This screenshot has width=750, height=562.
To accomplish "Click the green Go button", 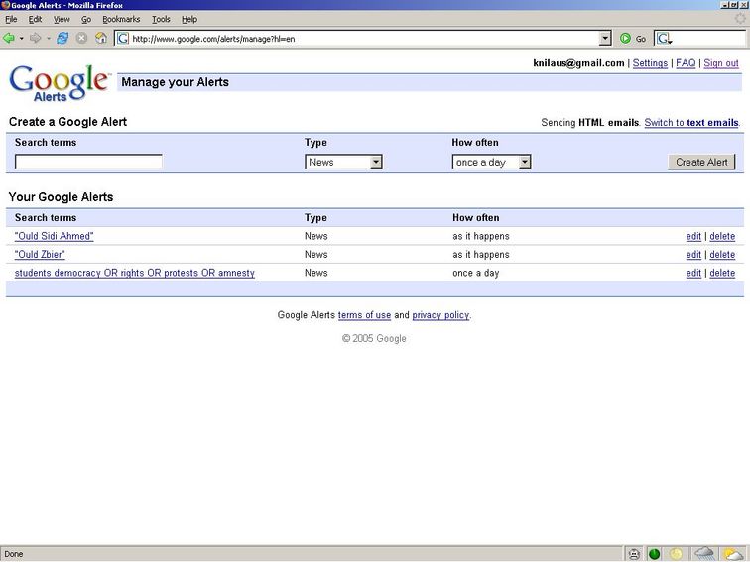I will (632, 39).
